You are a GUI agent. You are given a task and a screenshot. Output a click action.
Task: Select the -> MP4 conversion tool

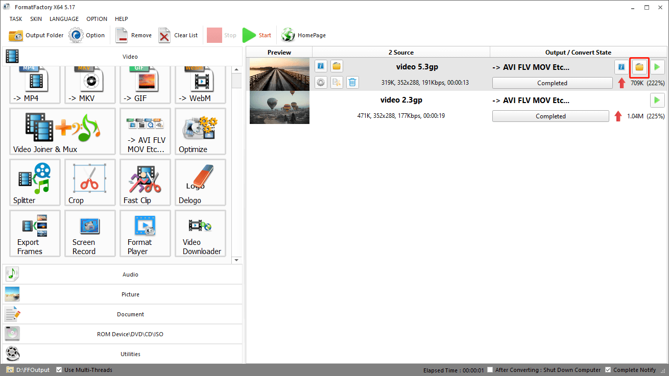pyautogui.click(x=35, y=85)
